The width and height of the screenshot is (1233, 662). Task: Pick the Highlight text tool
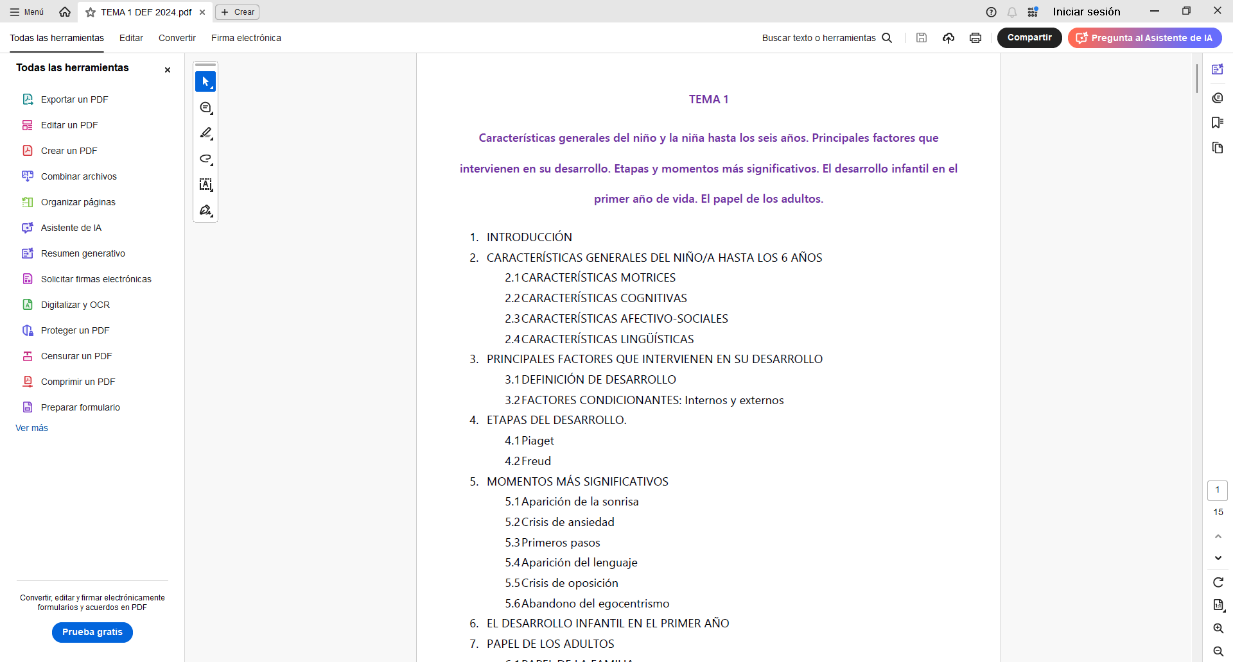click(x=205, y=133)
